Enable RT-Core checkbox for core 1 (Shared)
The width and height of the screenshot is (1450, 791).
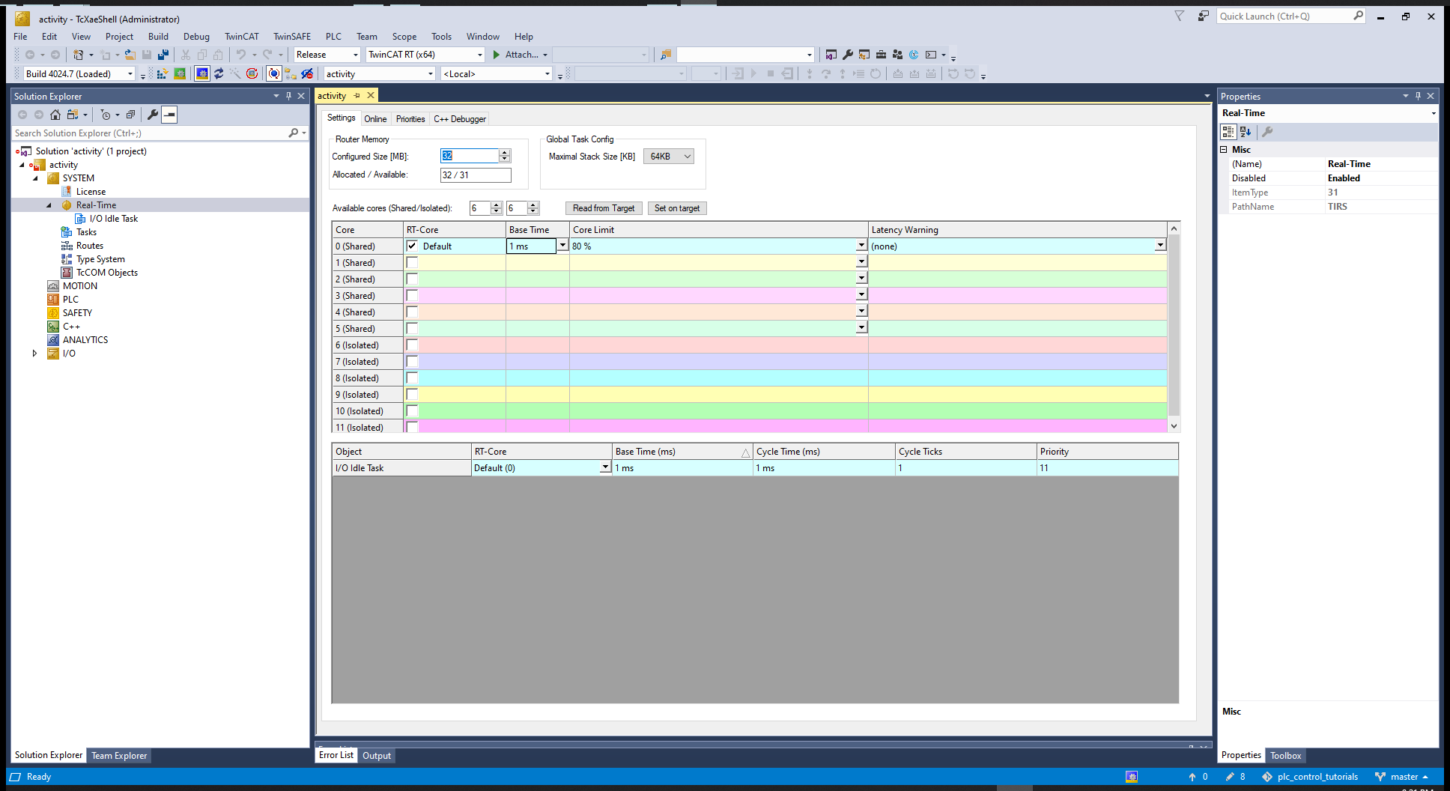point(412,262)
